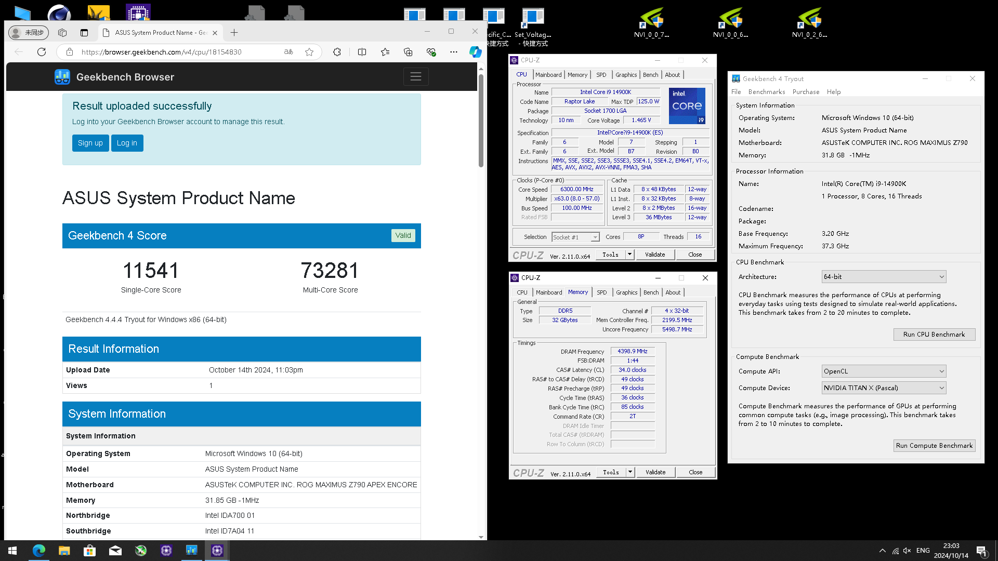Open the Compute Device NVIDIA TITAN X dropdown
The width and height of the screenshot is (998, 561).
[x=884, y=388]
